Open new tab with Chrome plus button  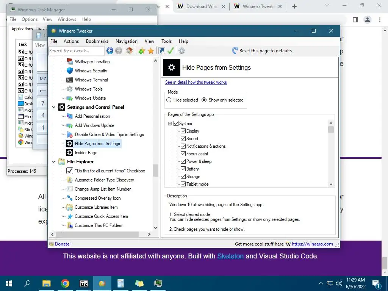(294, 6)
